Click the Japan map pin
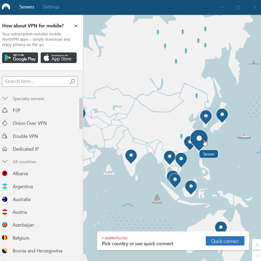Screen dimensions: 261x261 222,115
